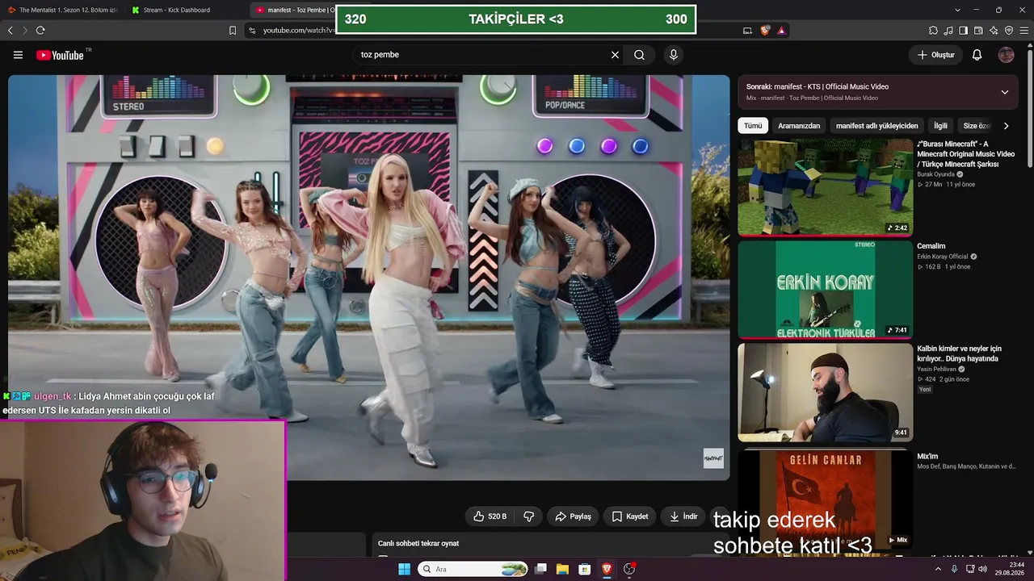This screenshot has width=1034, height=581.
Task: Go back in browser history
Action: (x=10, y=31)
